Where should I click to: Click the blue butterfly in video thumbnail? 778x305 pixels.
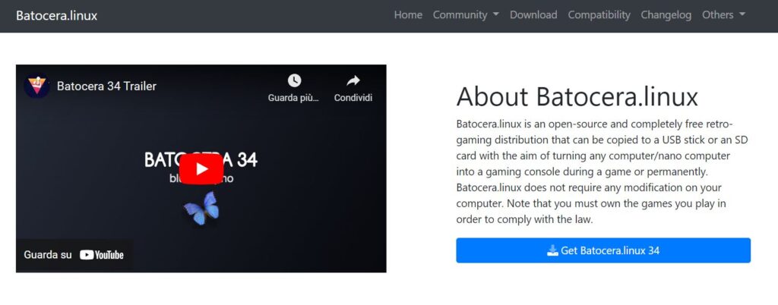[x=202, y=208]
